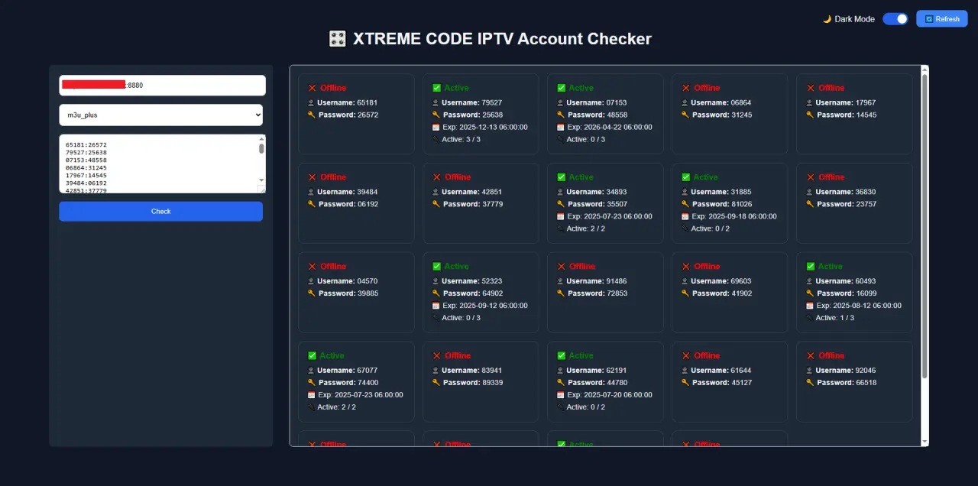
Task: Click the red X icon on card 91486
Action: [x=561, y=267]
